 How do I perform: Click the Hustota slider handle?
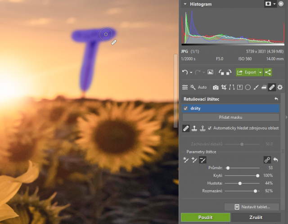(x=240, y=183)
